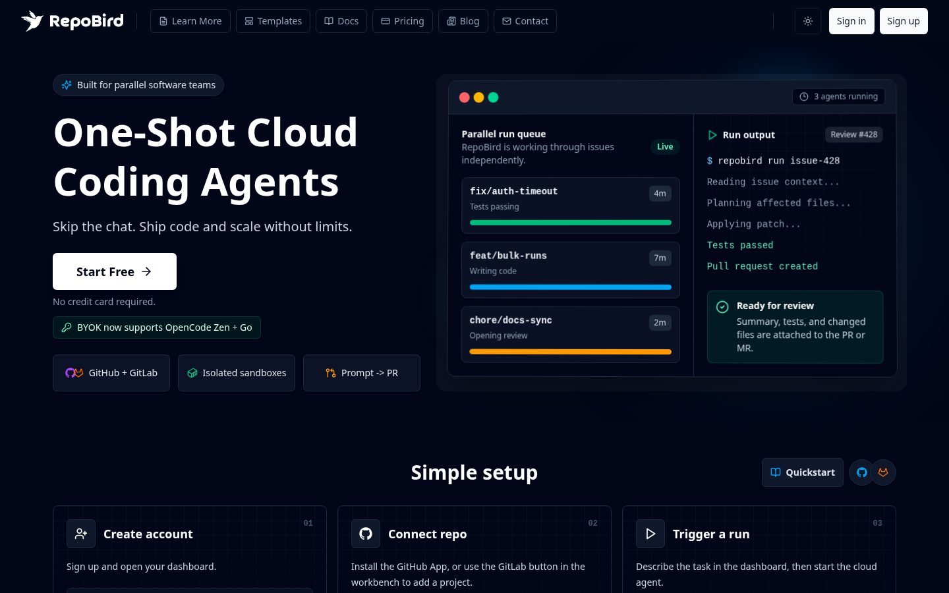Click the green window dot in demo panel

pyautogui.click(x=493, y=98)
